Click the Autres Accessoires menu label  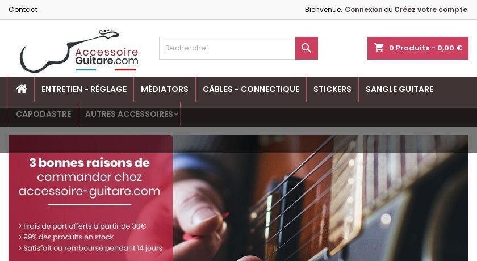tap(129, 114)
